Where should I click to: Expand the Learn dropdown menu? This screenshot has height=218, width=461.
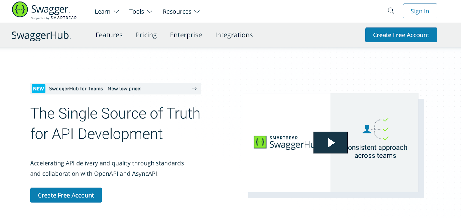coord(107,12)
